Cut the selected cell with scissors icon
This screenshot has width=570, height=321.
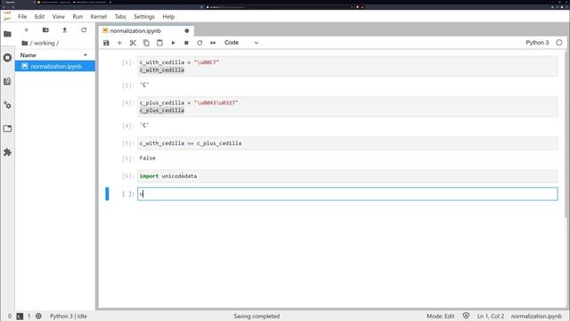[x=133, y=43]
